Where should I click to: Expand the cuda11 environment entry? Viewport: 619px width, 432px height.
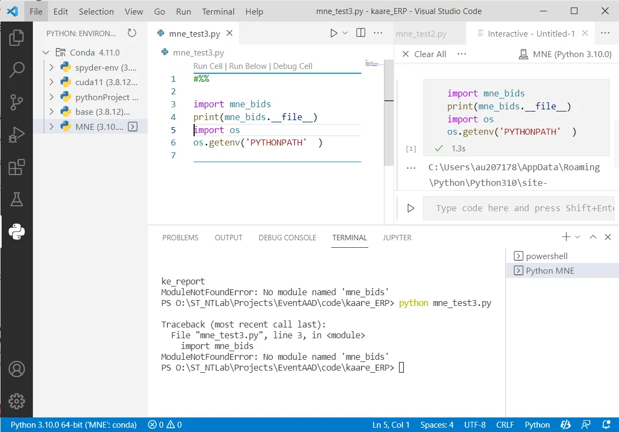(52, 82)
